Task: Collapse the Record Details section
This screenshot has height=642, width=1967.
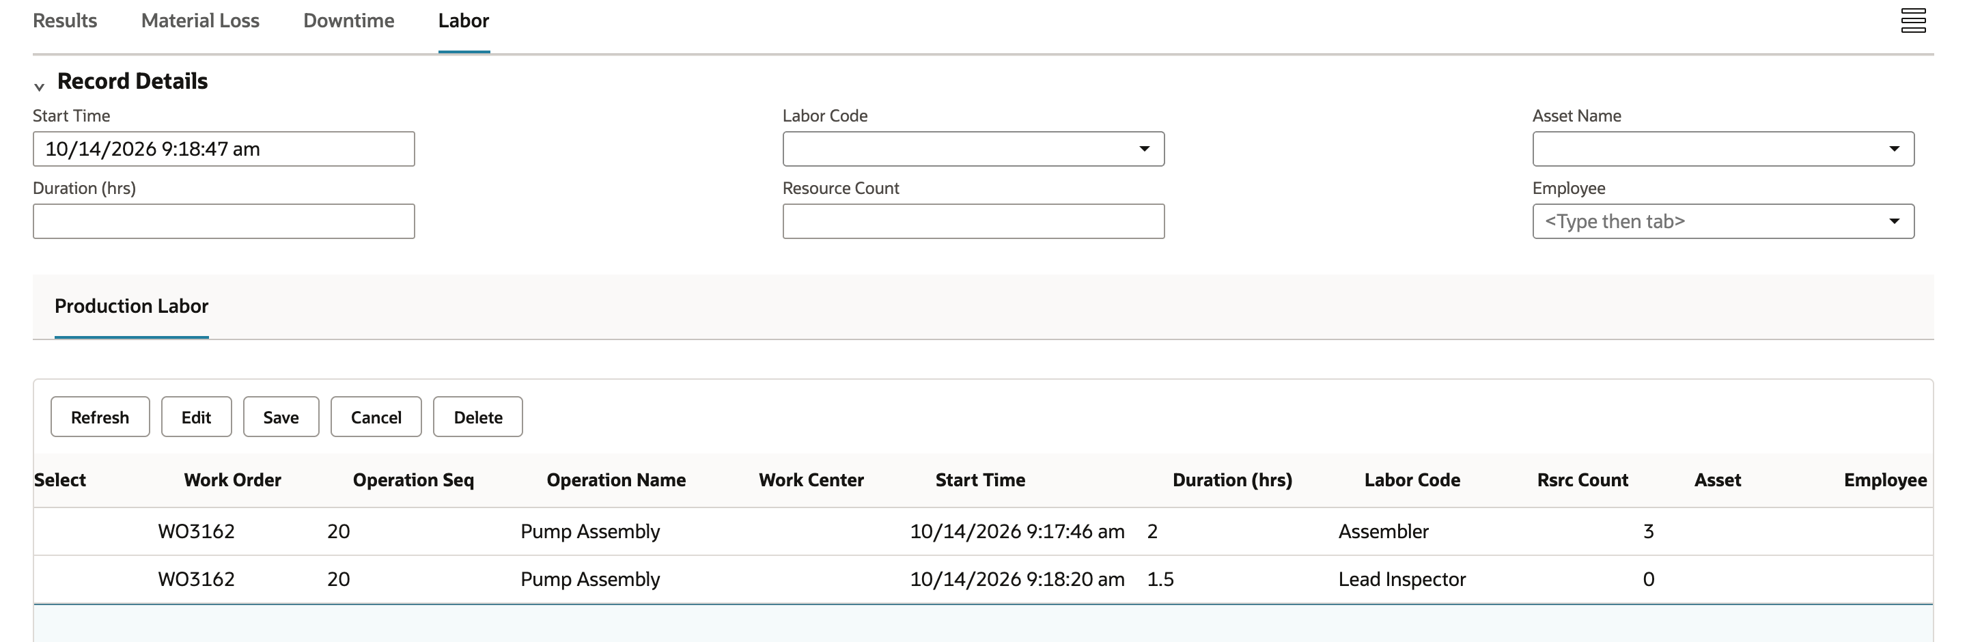Action: (x=39, y=87)
